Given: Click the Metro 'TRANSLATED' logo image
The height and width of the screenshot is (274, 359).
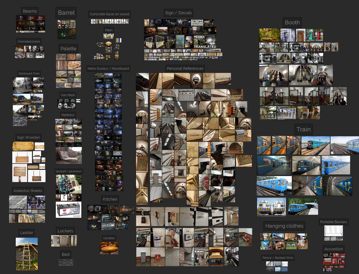Looking at the screenshot, I should click(x=205, y=42).
